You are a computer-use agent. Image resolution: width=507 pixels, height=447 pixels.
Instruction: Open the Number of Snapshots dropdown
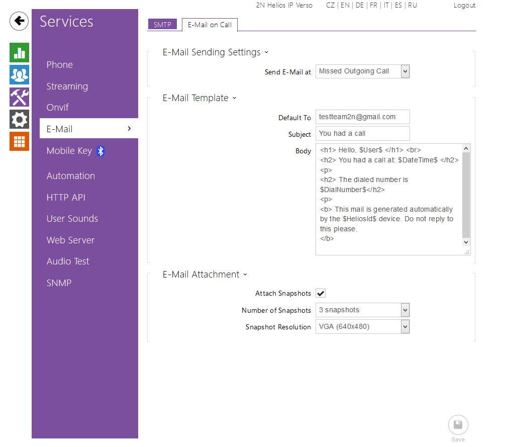coord(362,310)
